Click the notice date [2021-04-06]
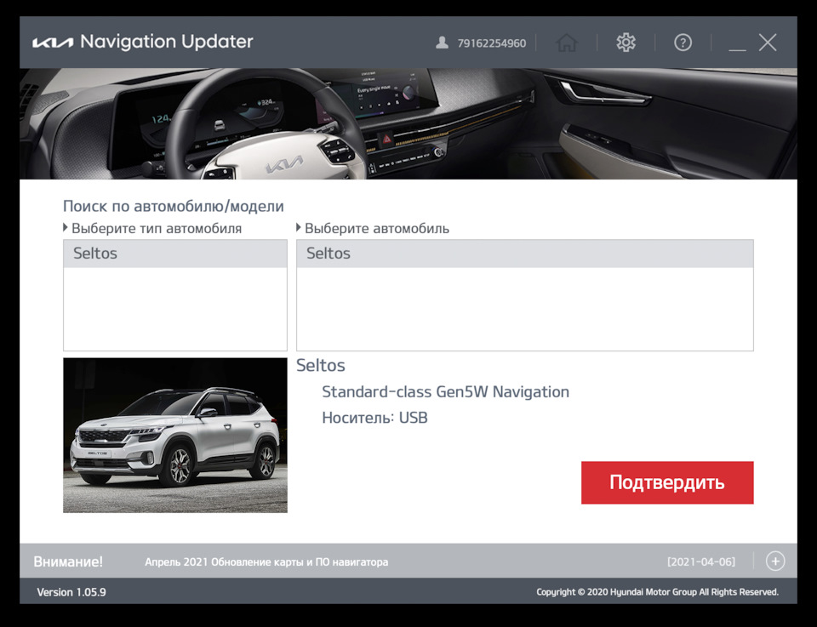Screen dimensions: 817x627 pos(700,561)
